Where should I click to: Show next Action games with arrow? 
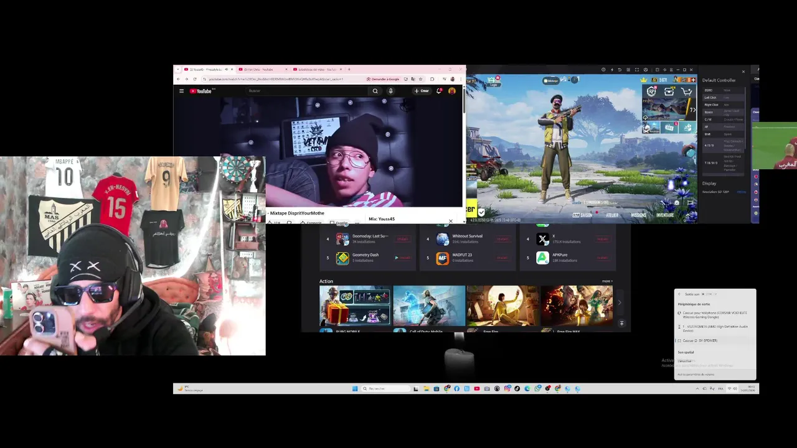click(x=619, y=303)
